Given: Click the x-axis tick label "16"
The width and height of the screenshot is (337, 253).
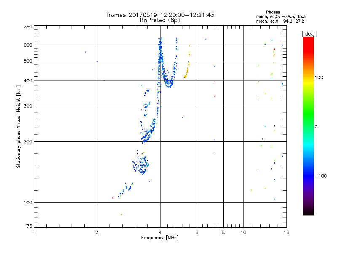Looking at the screenshot, I should coord(286,232).
